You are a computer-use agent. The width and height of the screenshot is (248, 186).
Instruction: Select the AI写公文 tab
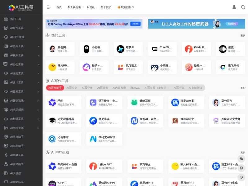(87, 88)
